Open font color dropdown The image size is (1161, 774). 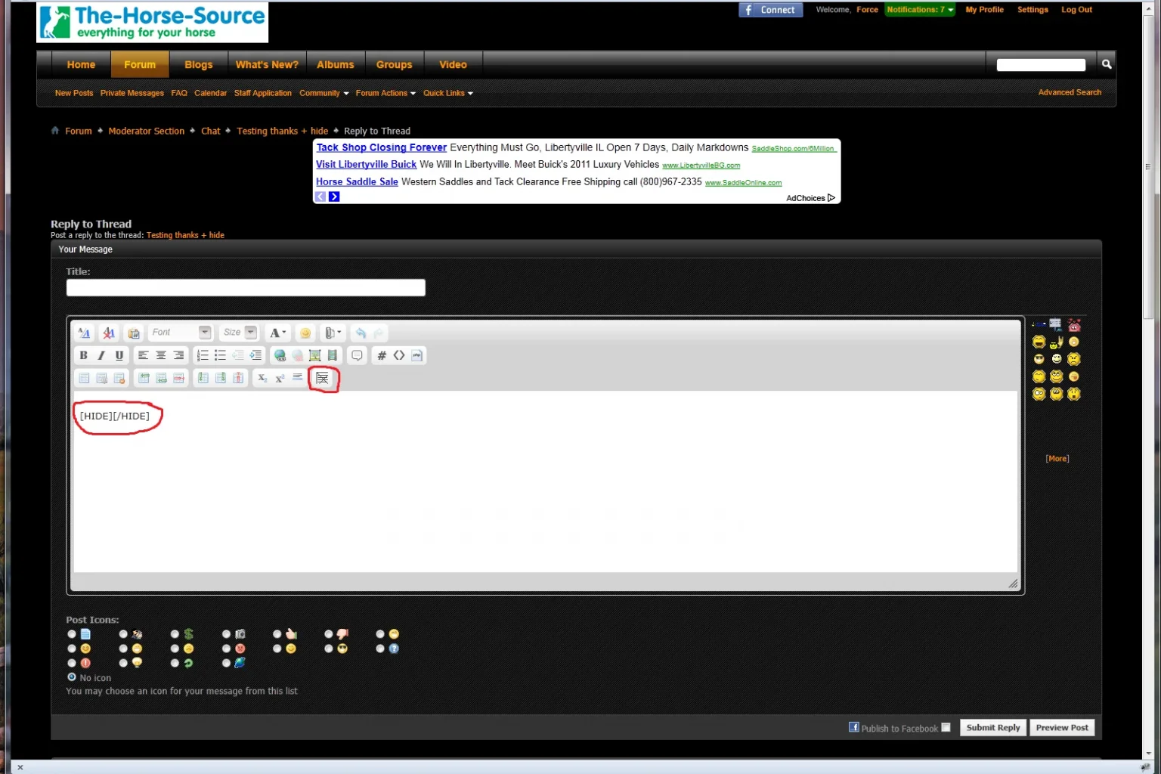click(x=277, y=333)
